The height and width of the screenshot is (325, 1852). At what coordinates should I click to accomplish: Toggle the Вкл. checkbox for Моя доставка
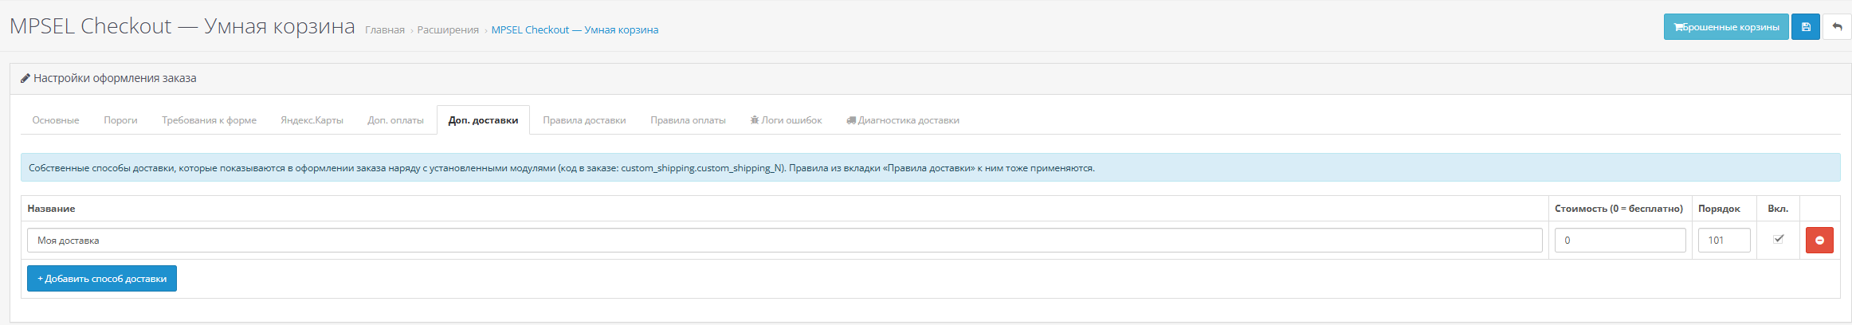click(x=1778, y=239)
